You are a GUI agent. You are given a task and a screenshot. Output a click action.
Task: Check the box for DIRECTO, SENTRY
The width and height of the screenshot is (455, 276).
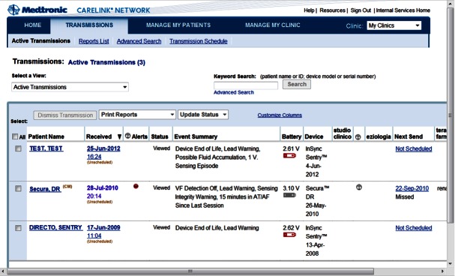click(x=18, y=228)
